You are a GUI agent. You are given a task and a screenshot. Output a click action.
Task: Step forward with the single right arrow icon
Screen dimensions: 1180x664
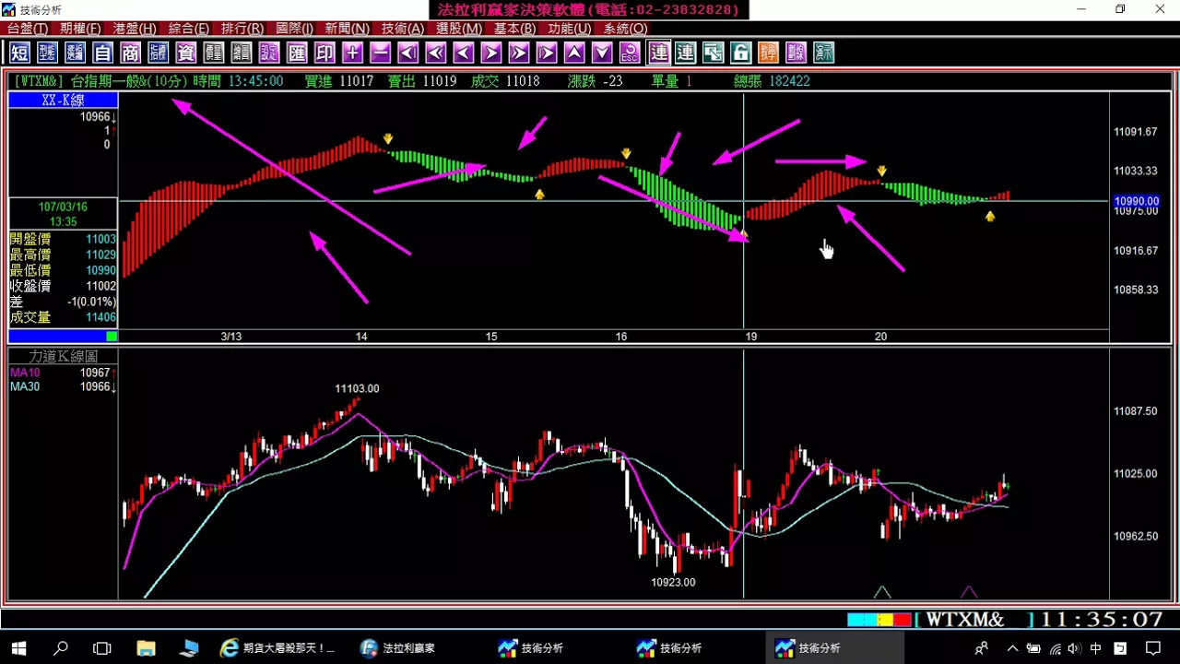(491, 53)
